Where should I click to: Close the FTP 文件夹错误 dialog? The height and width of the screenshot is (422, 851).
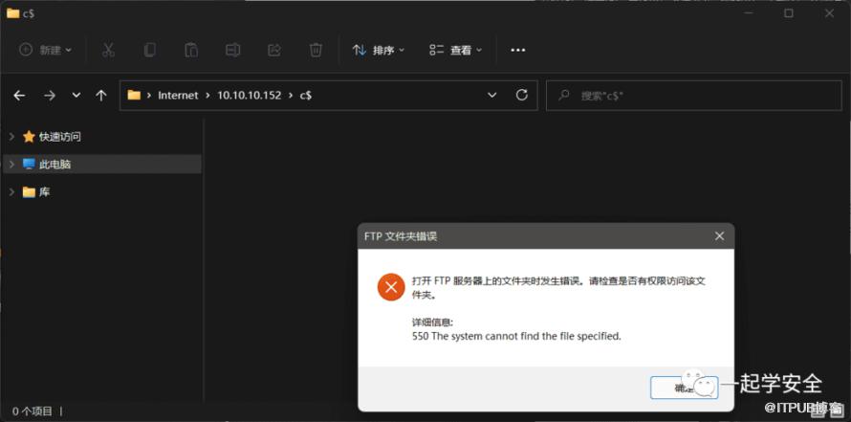719,236
